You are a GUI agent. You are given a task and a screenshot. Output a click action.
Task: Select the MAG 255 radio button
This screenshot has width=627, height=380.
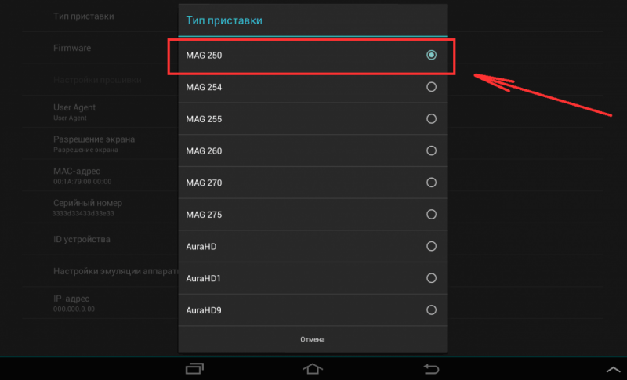point(431,118)
